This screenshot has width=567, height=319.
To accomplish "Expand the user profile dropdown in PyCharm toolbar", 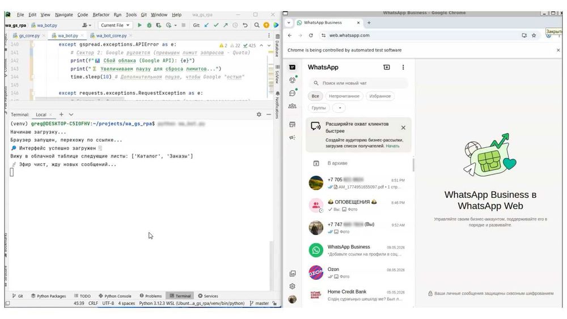I will tap(86, 25).
